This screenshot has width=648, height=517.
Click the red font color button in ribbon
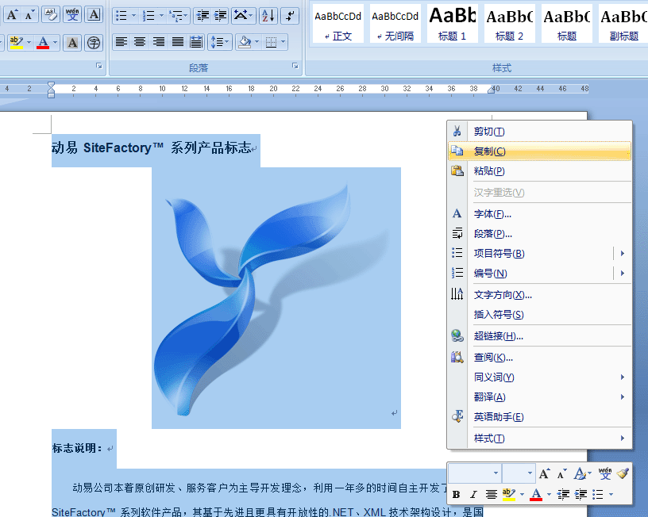43,42
